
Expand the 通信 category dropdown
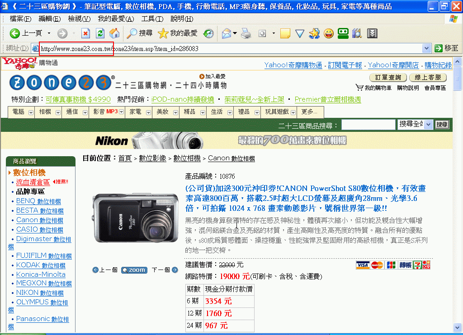point(85,112)
